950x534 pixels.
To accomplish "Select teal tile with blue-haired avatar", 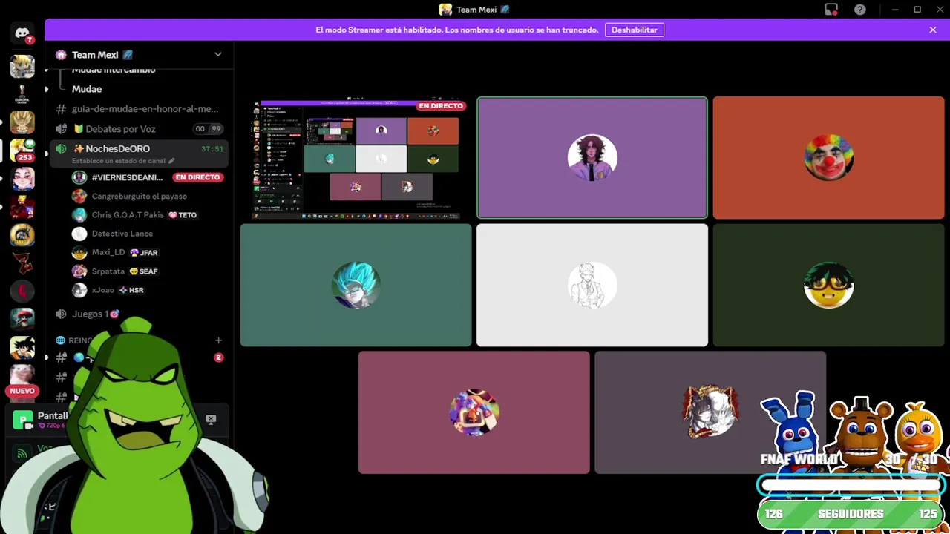I will (x=356, y=286).
